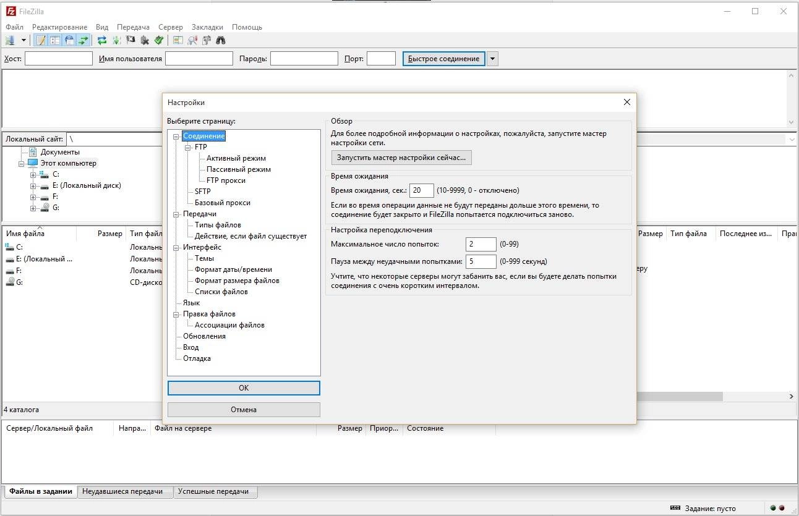The image size is (799, 516).
Task: Click the Пароль input field
Action: click(304, 59)
